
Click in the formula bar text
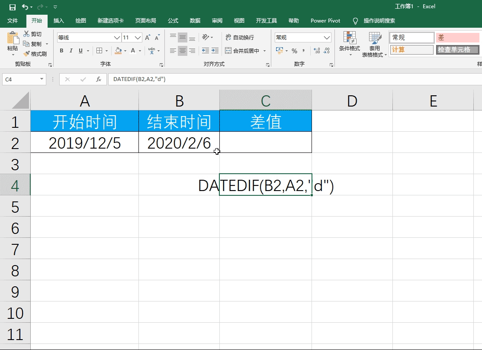[140, 79]
